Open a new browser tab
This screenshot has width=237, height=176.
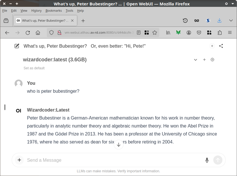(x=83, y=21)
